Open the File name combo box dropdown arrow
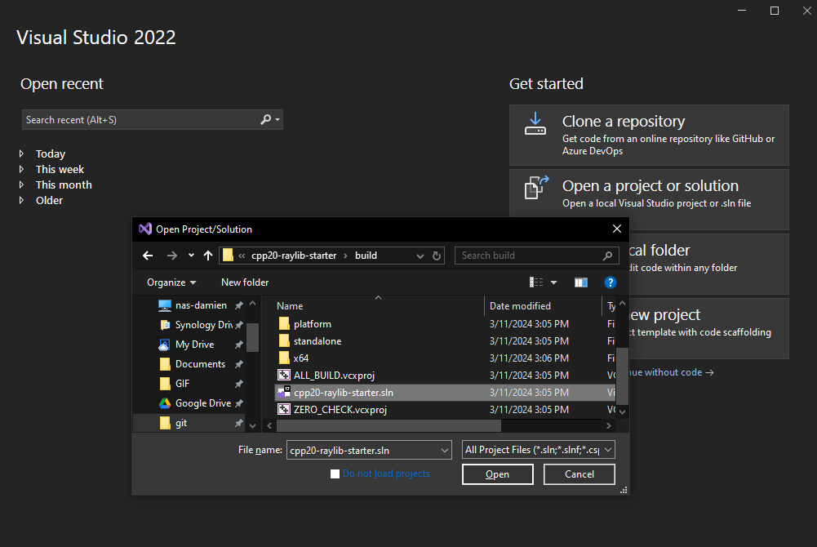Image resolution: width=817 pixels, height=547 pixels. pos(445,450)
